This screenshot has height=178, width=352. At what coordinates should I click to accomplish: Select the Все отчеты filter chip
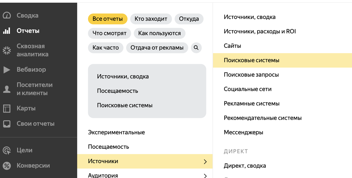click(108, 19)
